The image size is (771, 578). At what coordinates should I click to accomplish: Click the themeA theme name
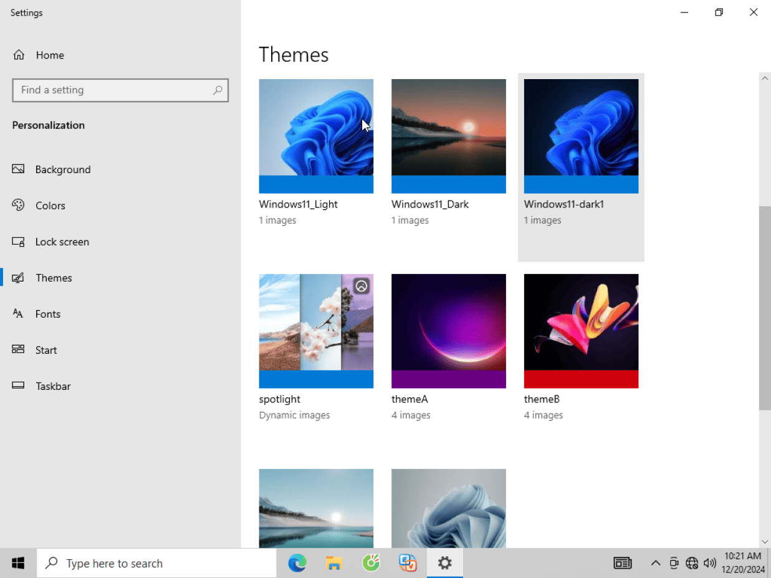(x=409, y=399)
